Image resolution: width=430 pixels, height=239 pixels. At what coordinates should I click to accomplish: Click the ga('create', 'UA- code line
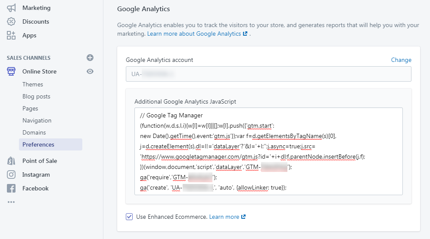coord(213,187)
